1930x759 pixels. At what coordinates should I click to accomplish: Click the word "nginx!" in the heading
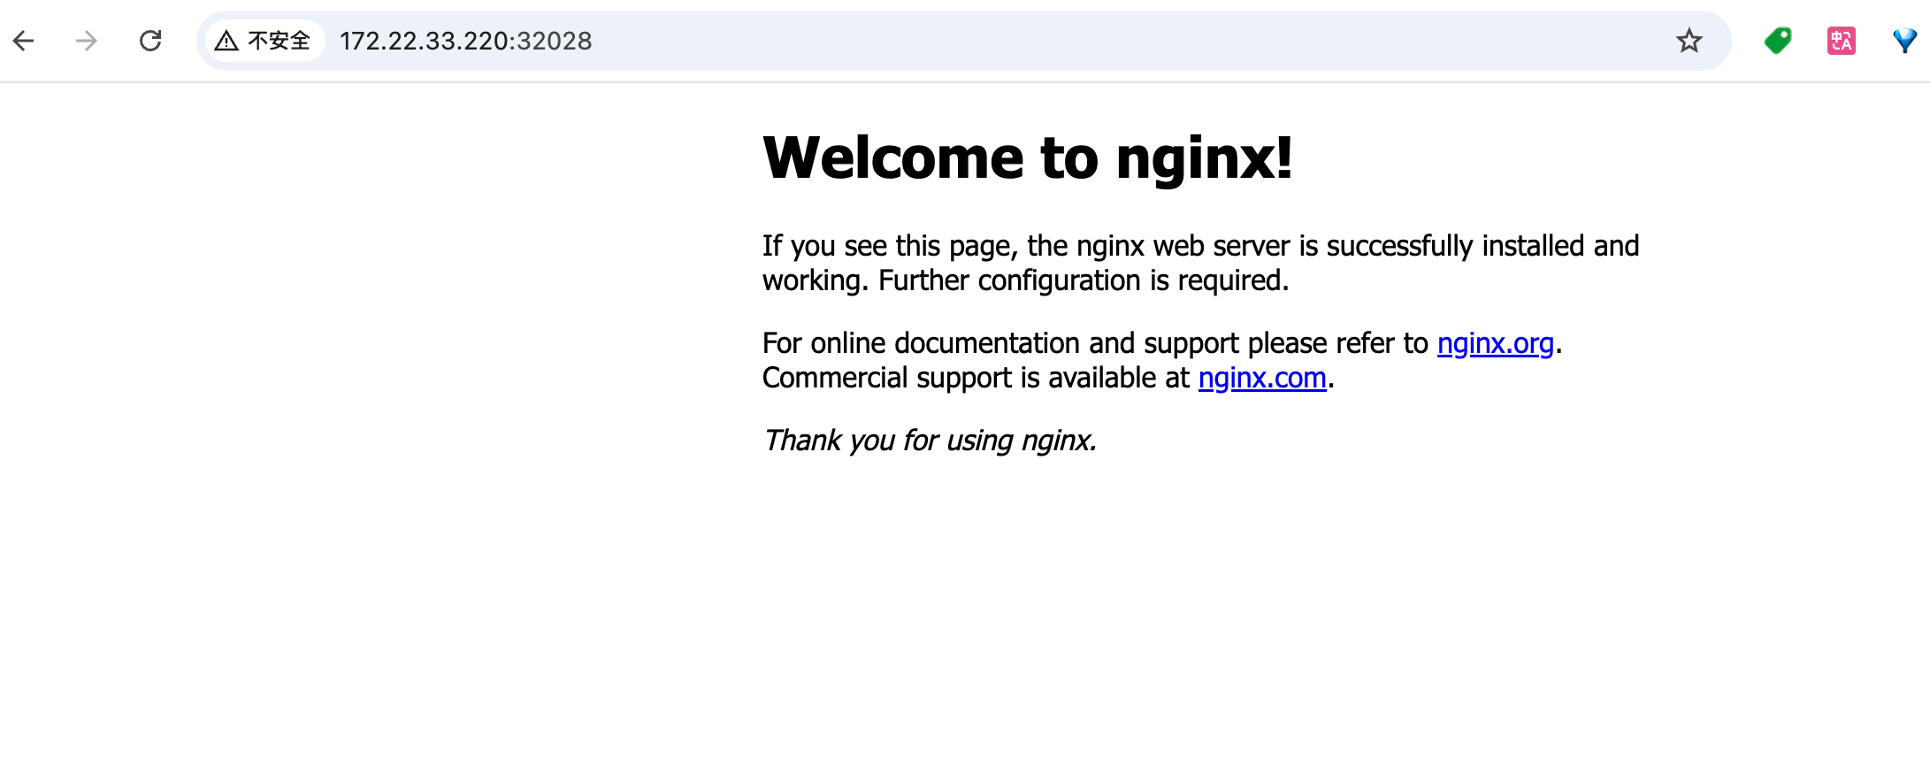[x=1204, y=158]
